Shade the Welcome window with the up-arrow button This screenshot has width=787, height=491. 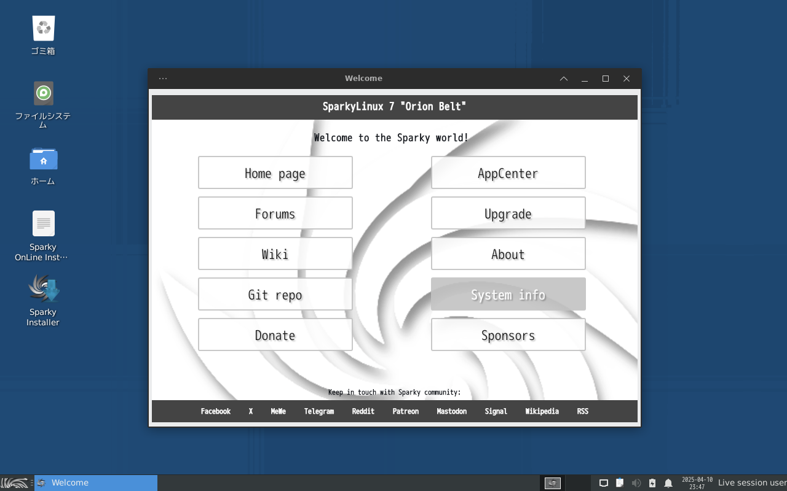point(564,79)
